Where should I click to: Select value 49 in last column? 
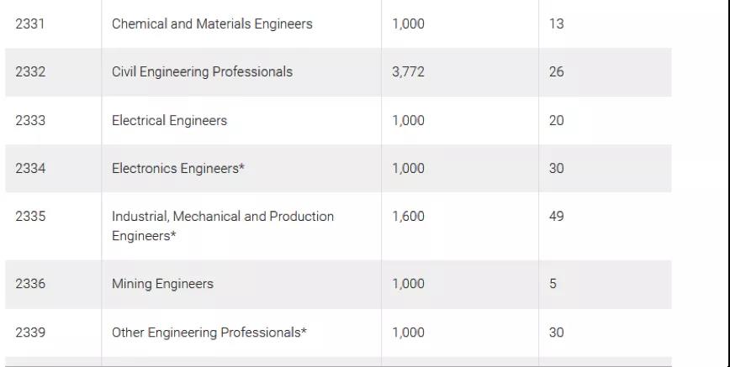(x=557, y=217)
